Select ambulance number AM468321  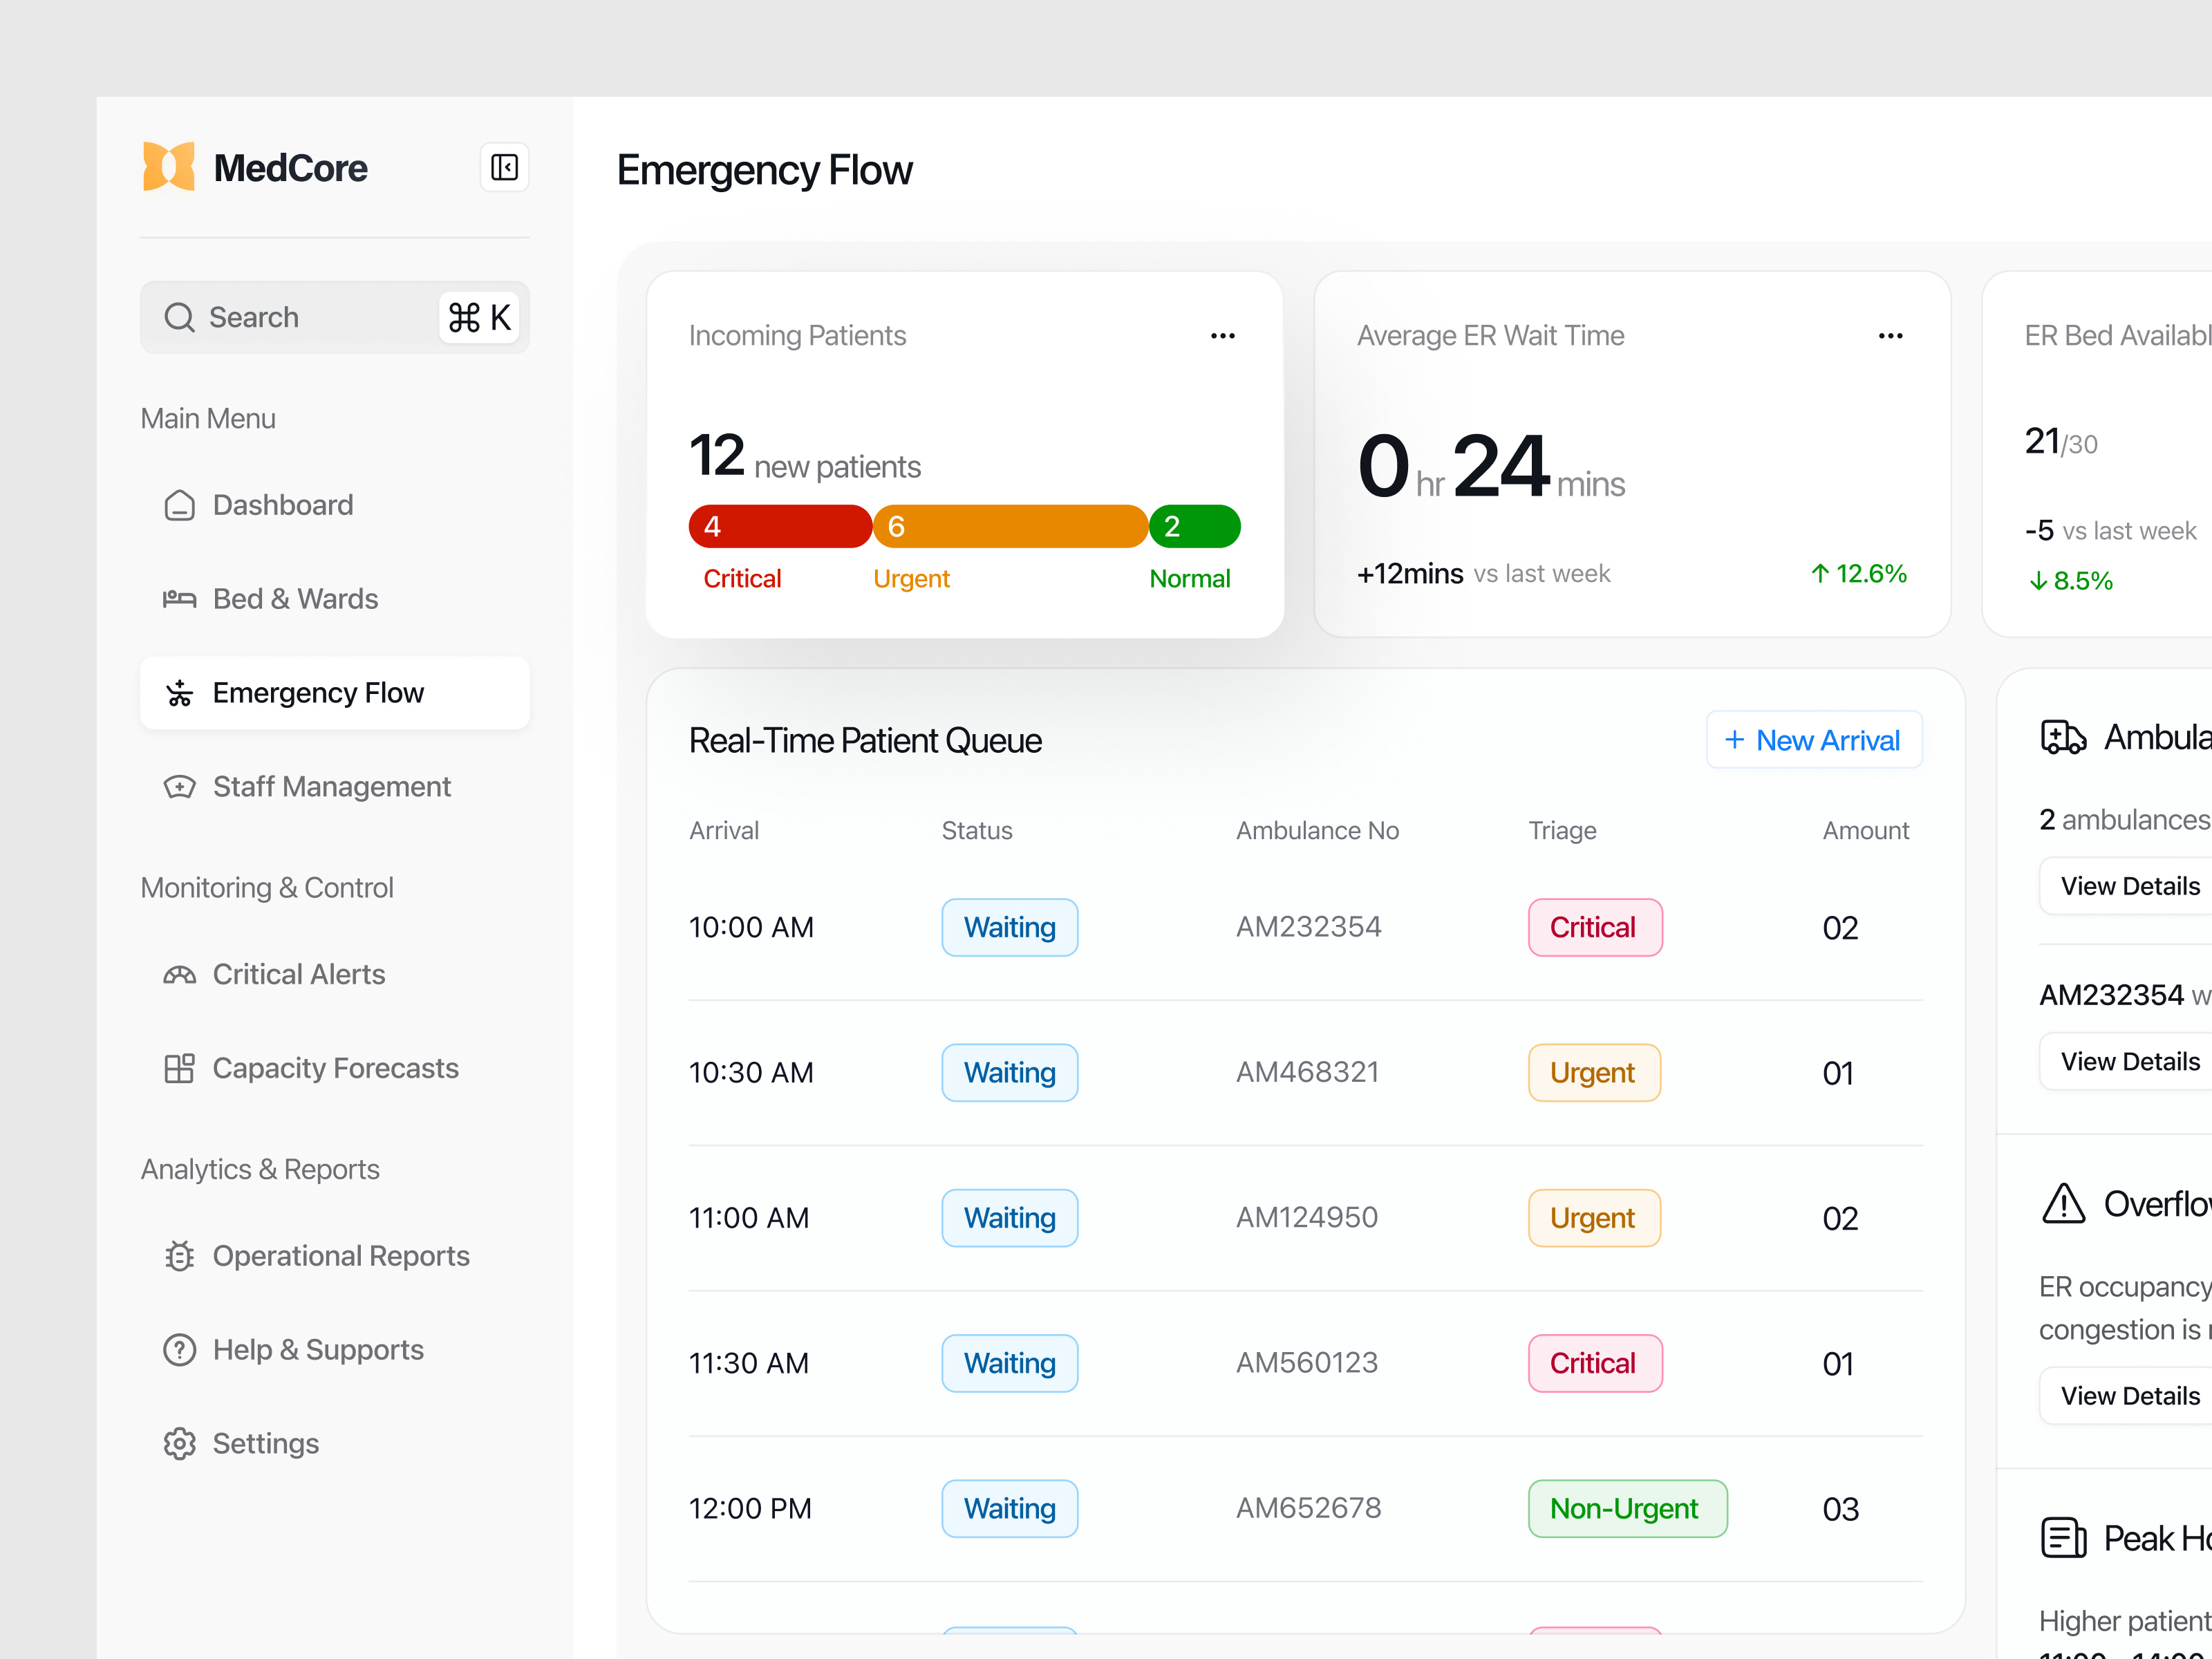point(1307,1072)
